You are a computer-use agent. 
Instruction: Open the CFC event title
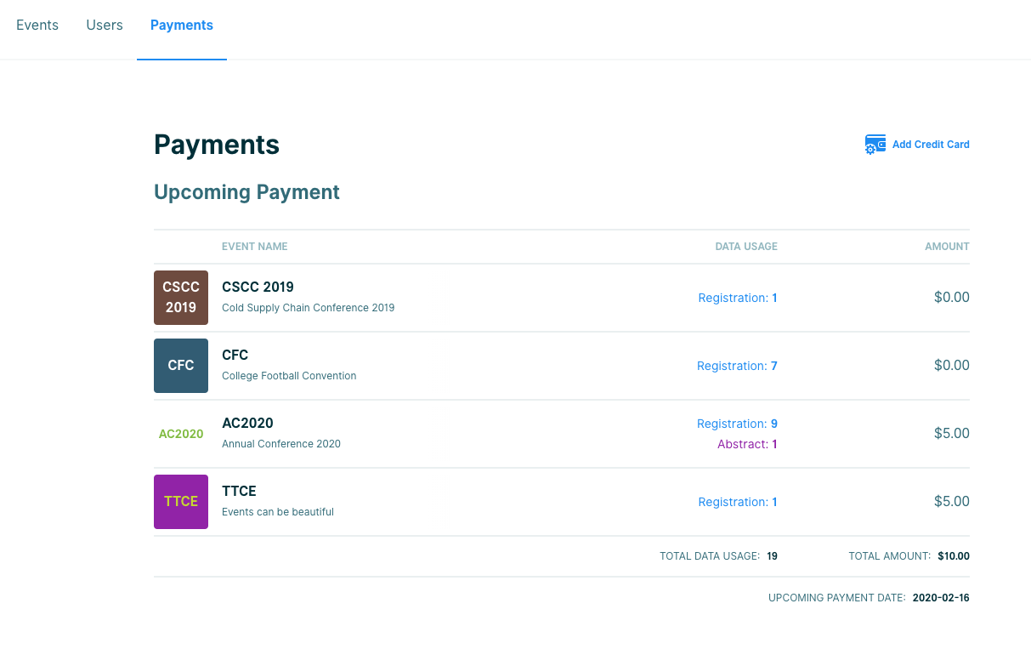click(x=235, y=356)
